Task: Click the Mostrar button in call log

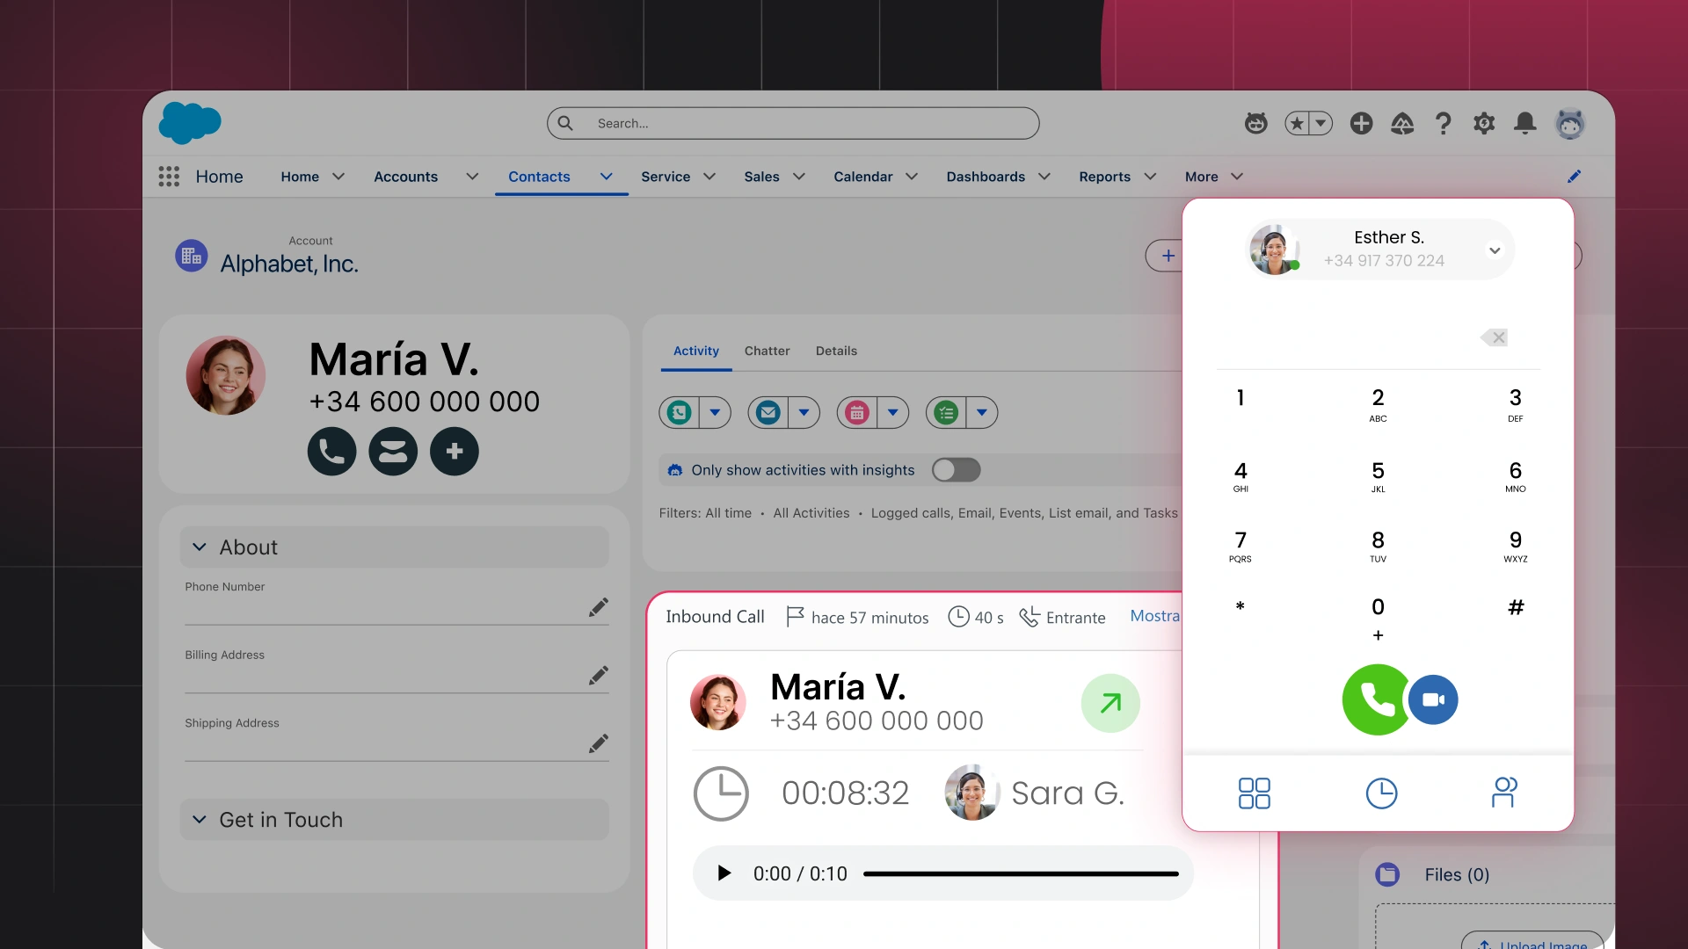Action: (x=1156, y=615)
